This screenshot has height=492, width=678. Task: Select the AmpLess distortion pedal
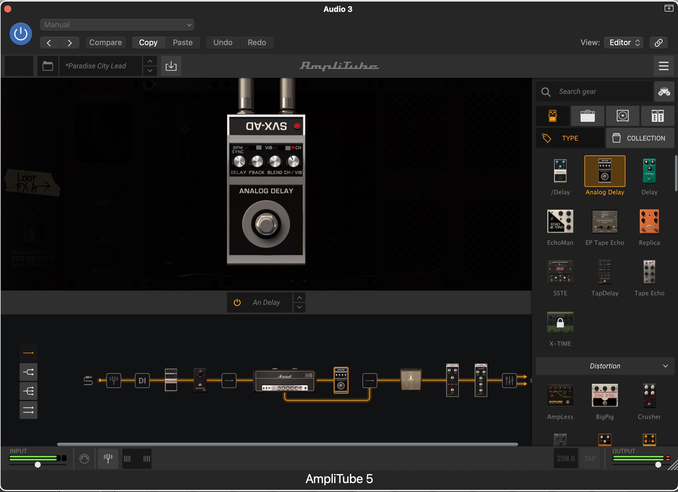point(560,396)
